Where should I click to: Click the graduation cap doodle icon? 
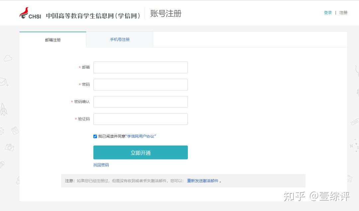[4, 81]
